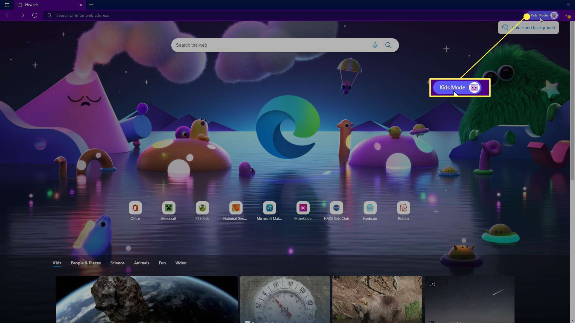Open the asteroid and Earth article

pos(147,299)
